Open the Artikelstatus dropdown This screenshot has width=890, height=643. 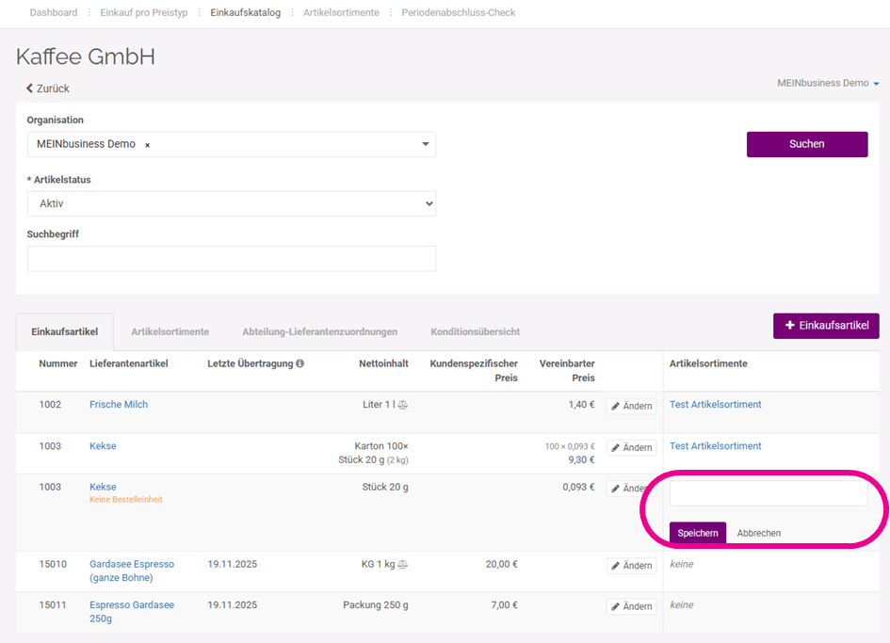(231, 203)
